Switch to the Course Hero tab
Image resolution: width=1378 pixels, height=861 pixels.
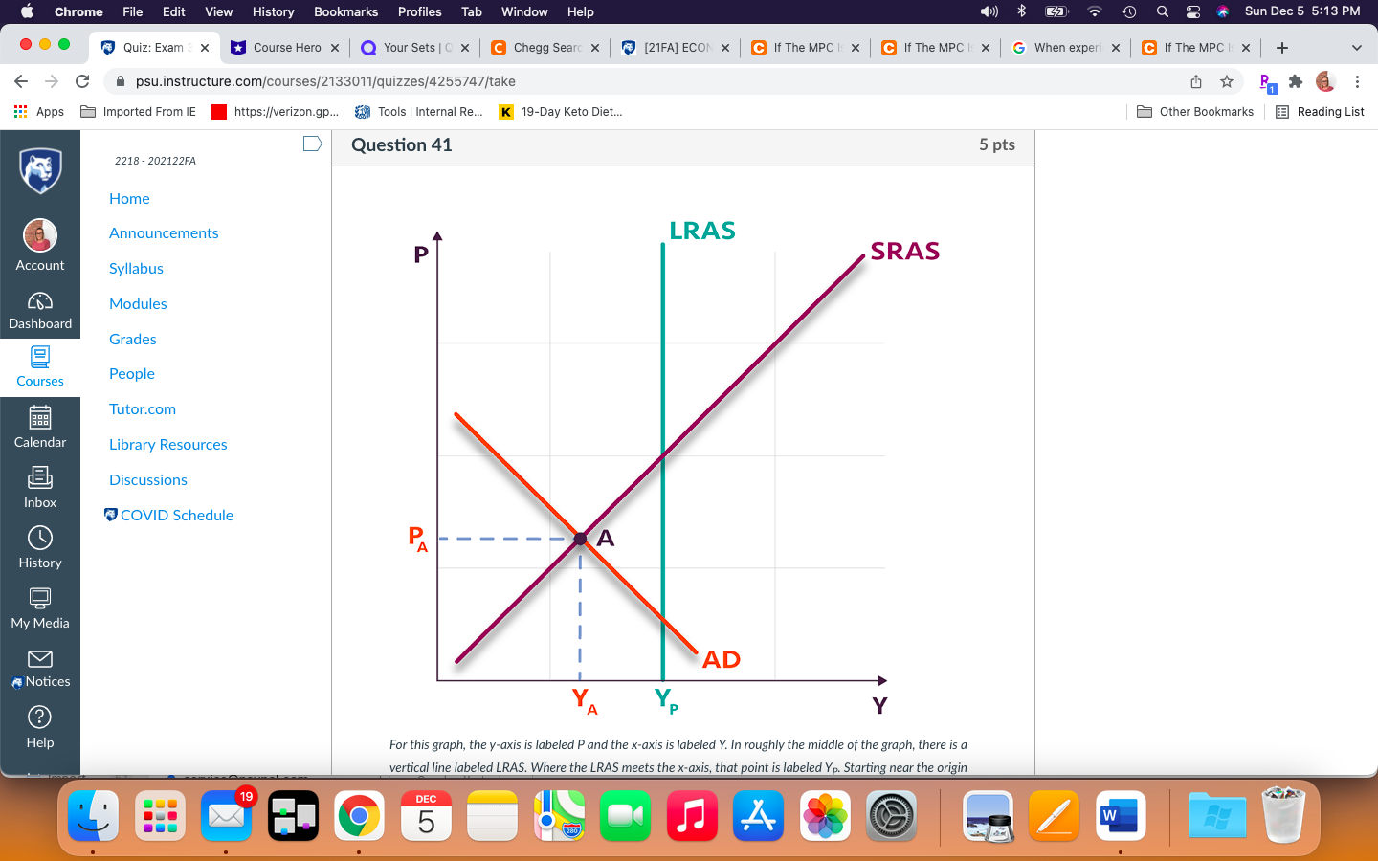click(x=285, y=48)
